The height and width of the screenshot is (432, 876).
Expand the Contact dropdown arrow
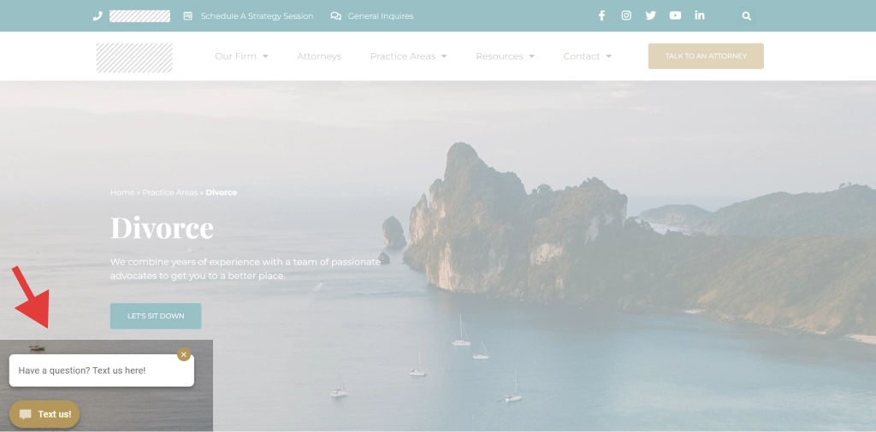[609, 56]
